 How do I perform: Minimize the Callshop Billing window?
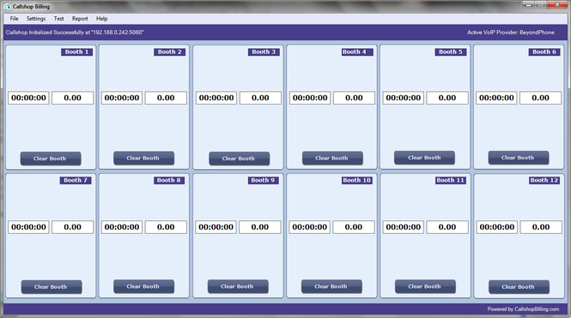coord(528,5)
